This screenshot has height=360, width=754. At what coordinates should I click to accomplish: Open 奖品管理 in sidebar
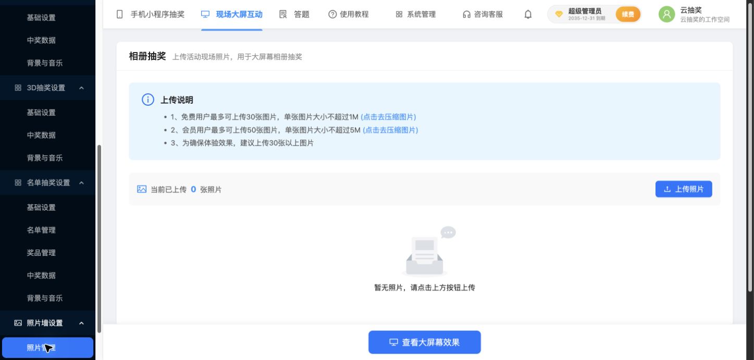[41, 253]
